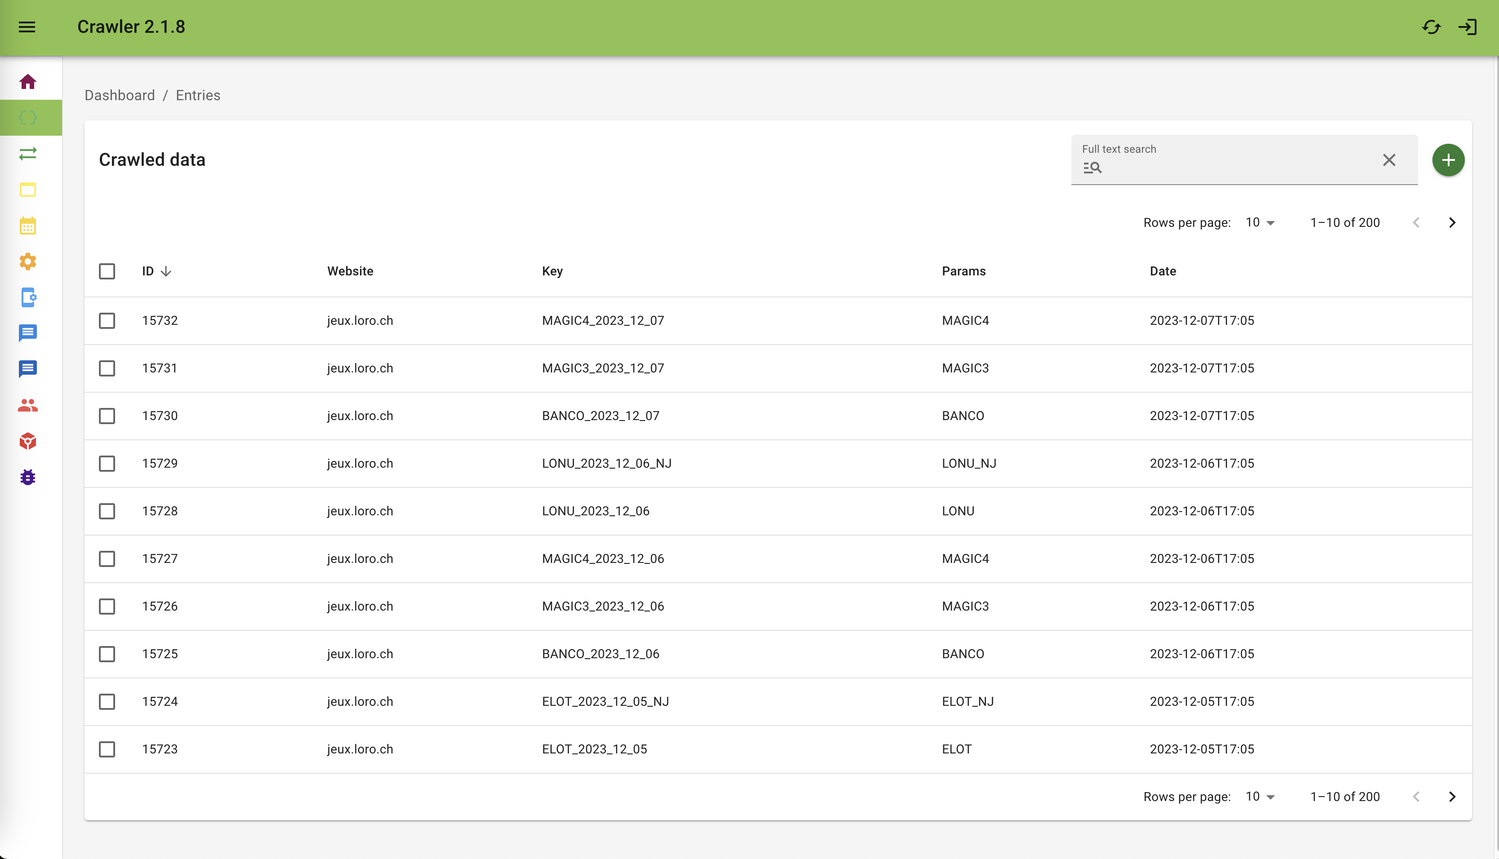Open the bug icon in sidebar
1499x859 pixels.
coord(28,477)
